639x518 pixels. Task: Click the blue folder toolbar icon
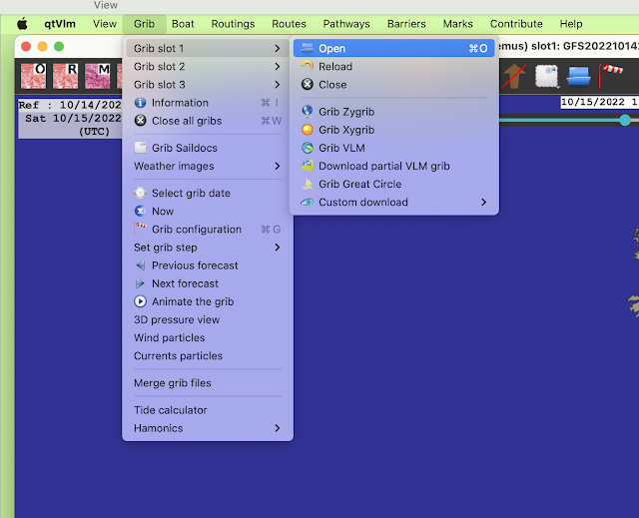pyautogui.click(x=578, y=76)
